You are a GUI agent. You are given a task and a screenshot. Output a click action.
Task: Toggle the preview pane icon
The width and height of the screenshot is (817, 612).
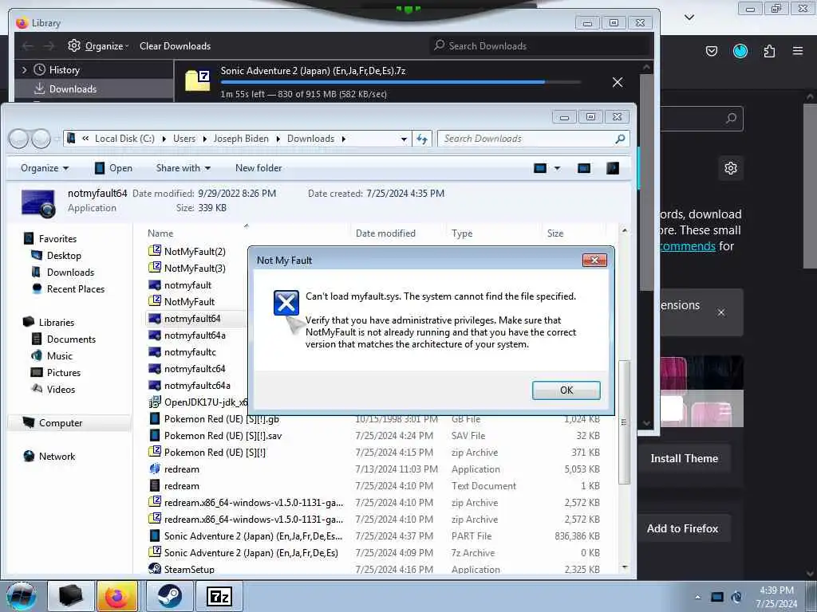[x=584, y=168]
